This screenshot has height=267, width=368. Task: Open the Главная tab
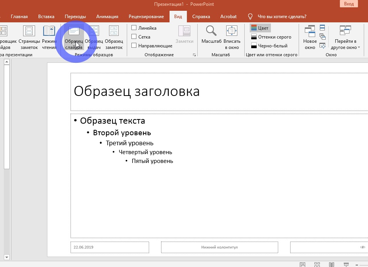coord(19,17)
